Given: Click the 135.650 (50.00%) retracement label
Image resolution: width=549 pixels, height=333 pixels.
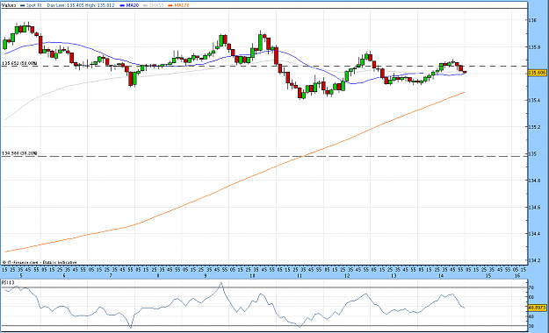Looking at the screenshot, I should (19, 63).
